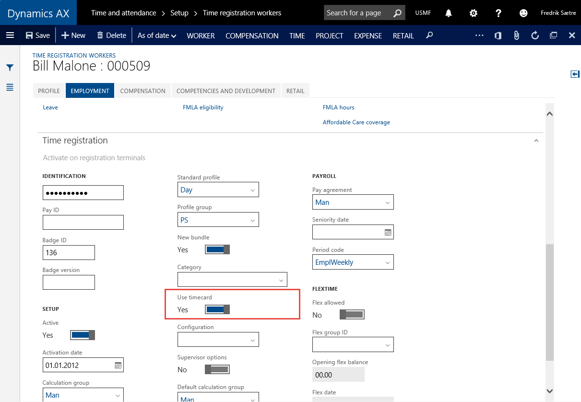581x402 pixels.
Task: Enable the Flex allowed toggle
Action: coord(352,315)
